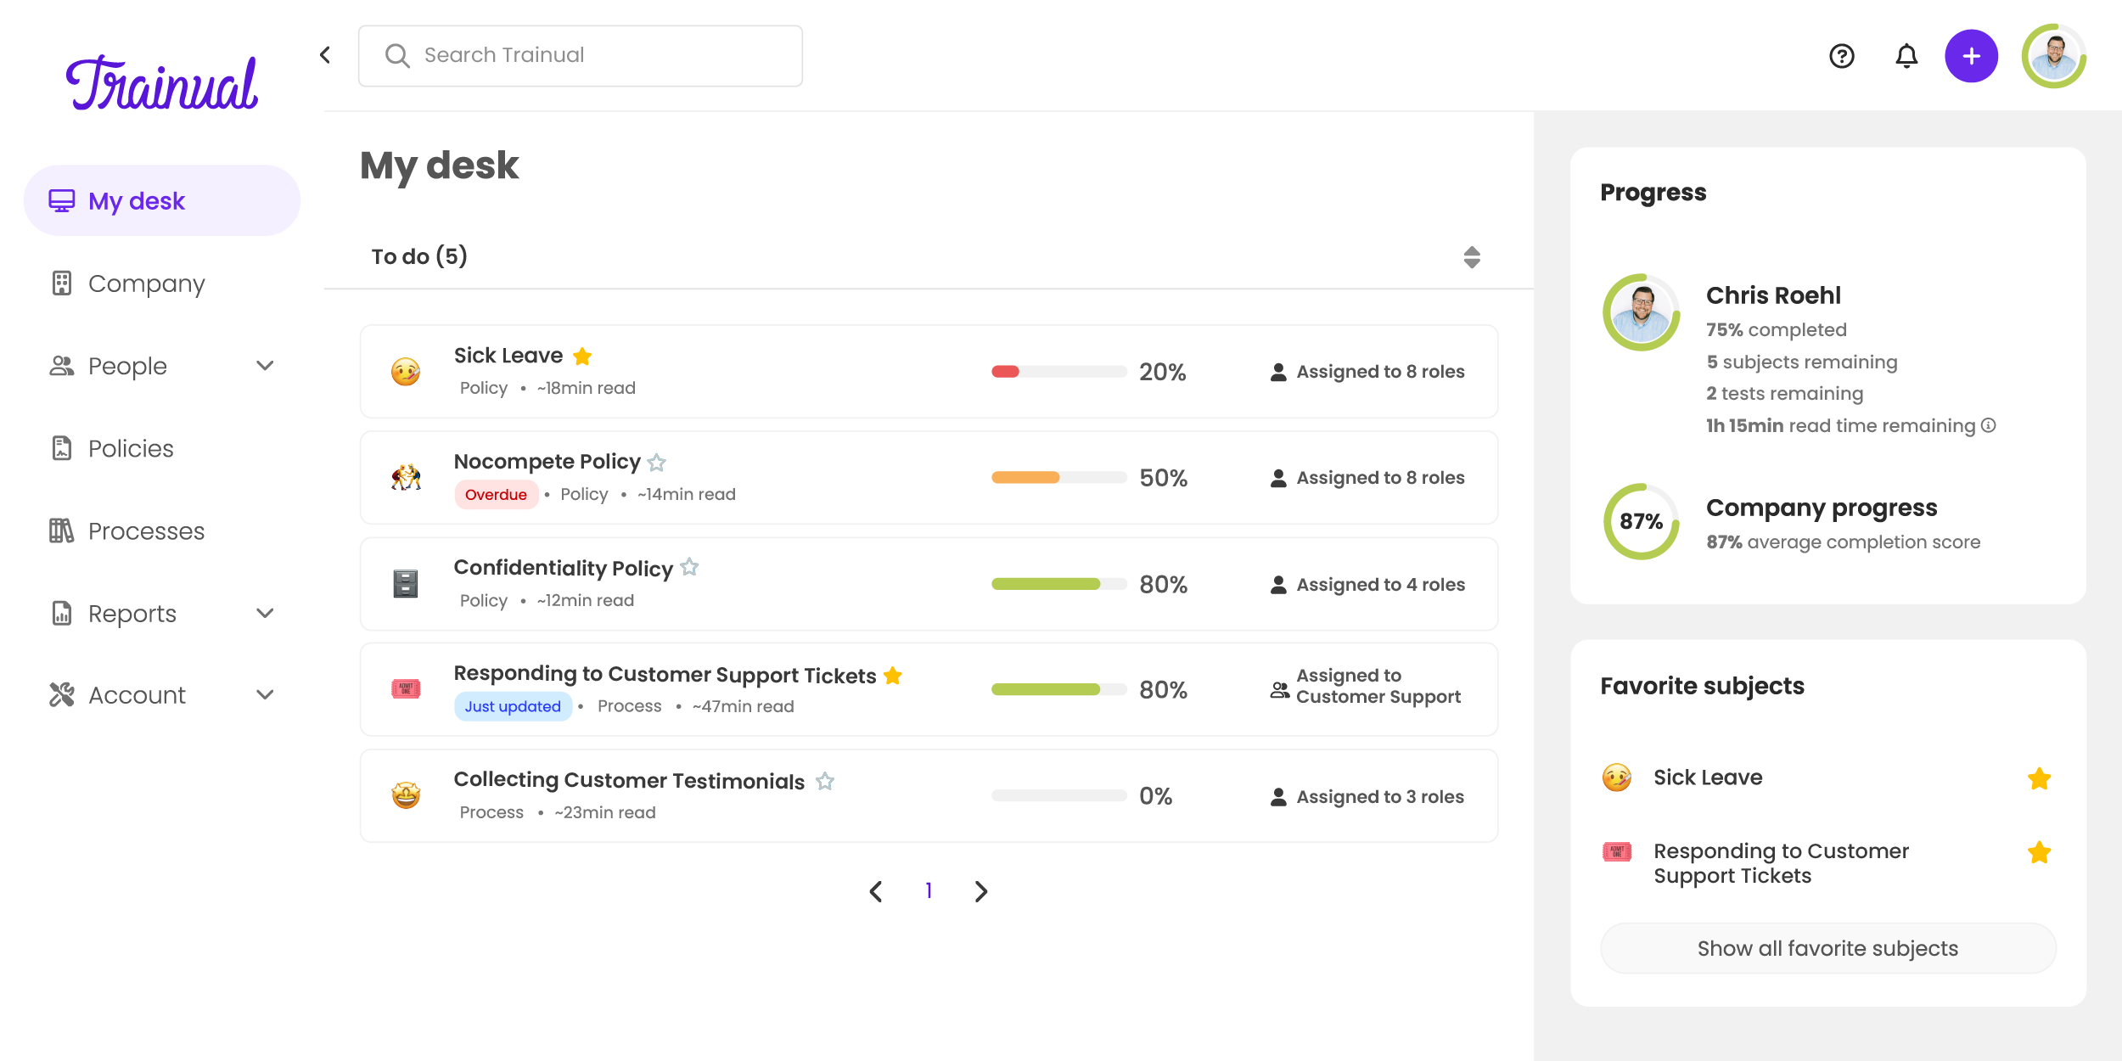Favorite the Nocompete Policy star
Viewport: 2122px width, 1061px height.
click(656, 463)
